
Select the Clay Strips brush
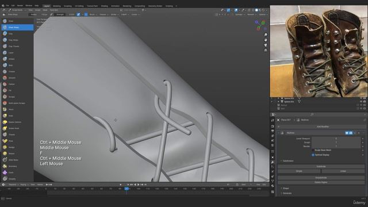coord(18,40)
